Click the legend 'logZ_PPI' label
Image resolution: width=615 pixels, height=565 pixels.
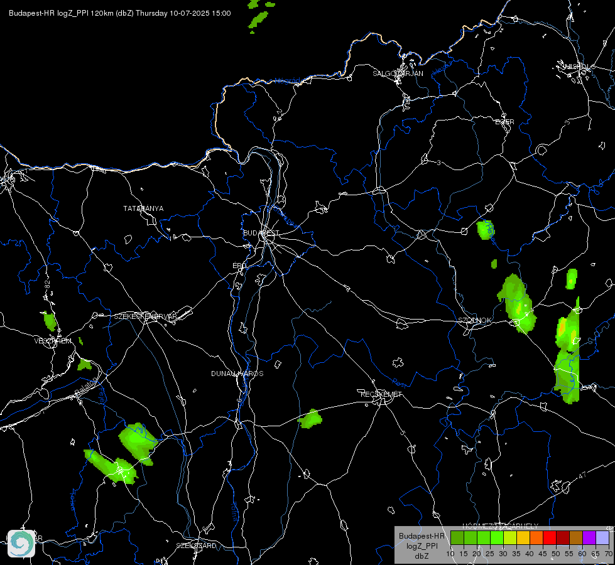click(x=422, y=546)
